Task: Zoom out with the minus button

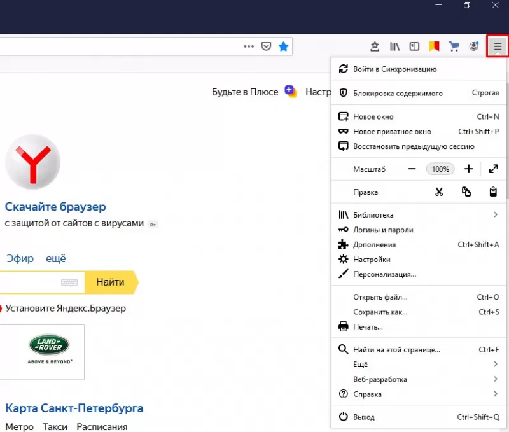Action: pyautogui.click(x=412, y=169)
